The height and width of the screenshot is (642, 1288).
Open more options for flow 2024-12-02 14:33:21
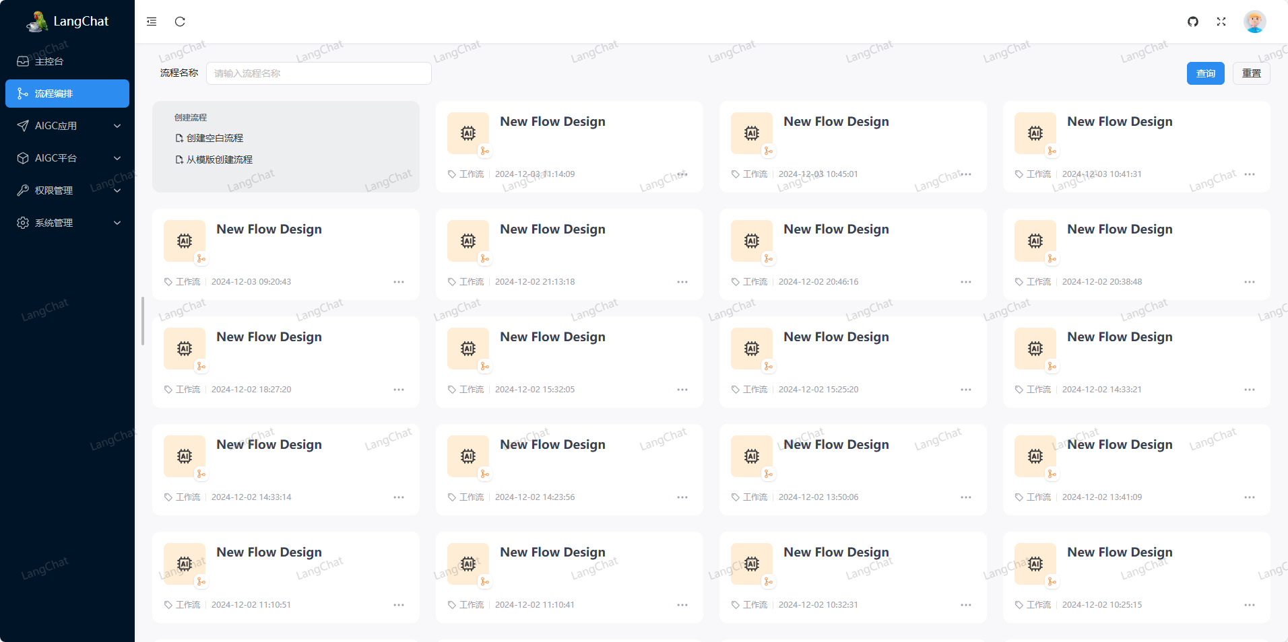point(1250,390)
